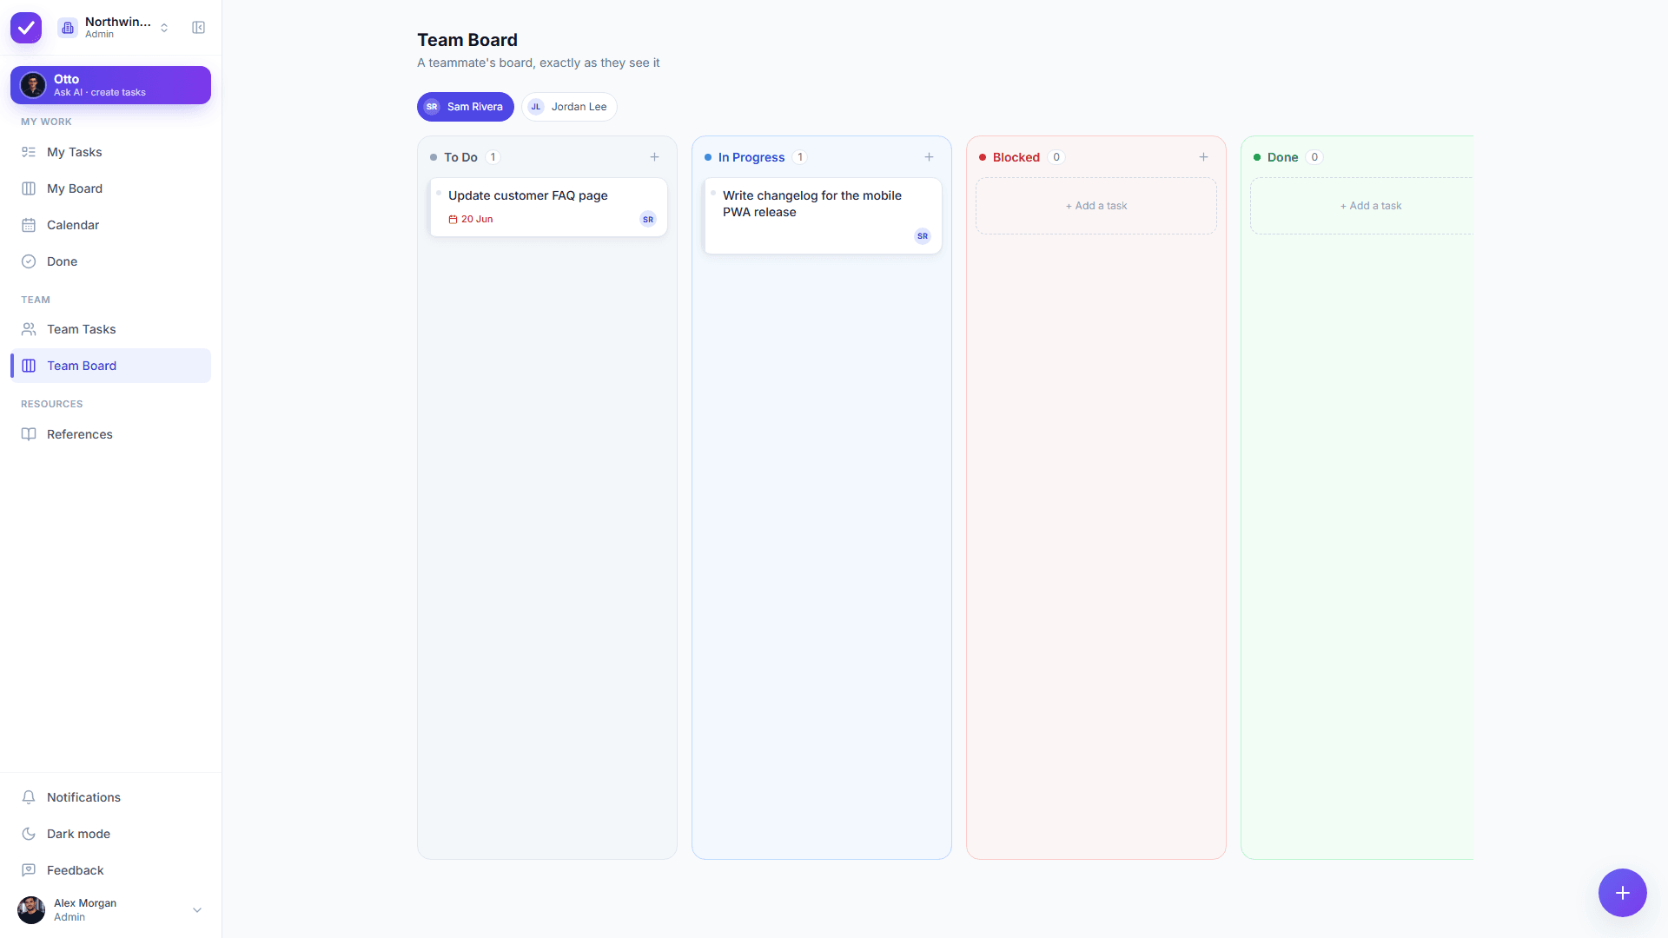Click the Blocked count badge
1668x938 pixels.
(x=1056, y=157)
